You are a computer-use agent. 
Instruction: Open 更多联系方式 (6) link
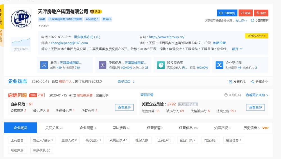pyautogui.click(x=87, y=37)
